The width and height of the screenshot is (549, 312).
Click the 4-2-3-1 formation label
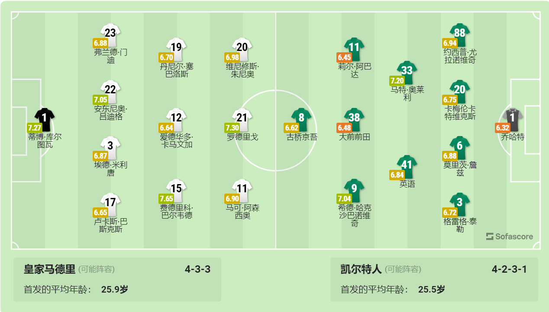point(509,270)
